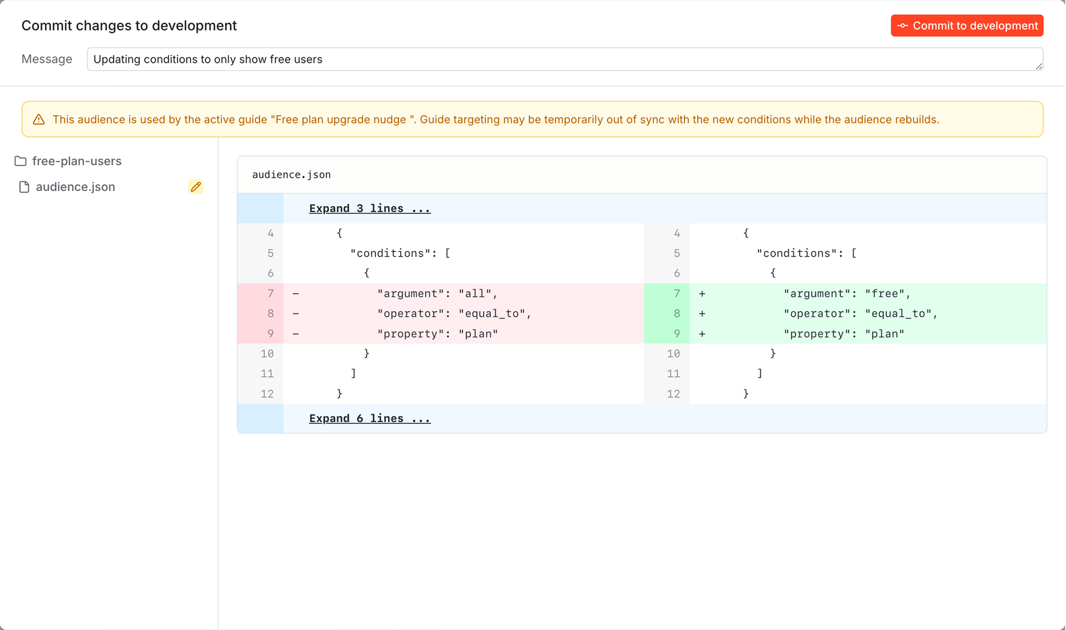Click left pane "conditions": [ line

[441, 253]
